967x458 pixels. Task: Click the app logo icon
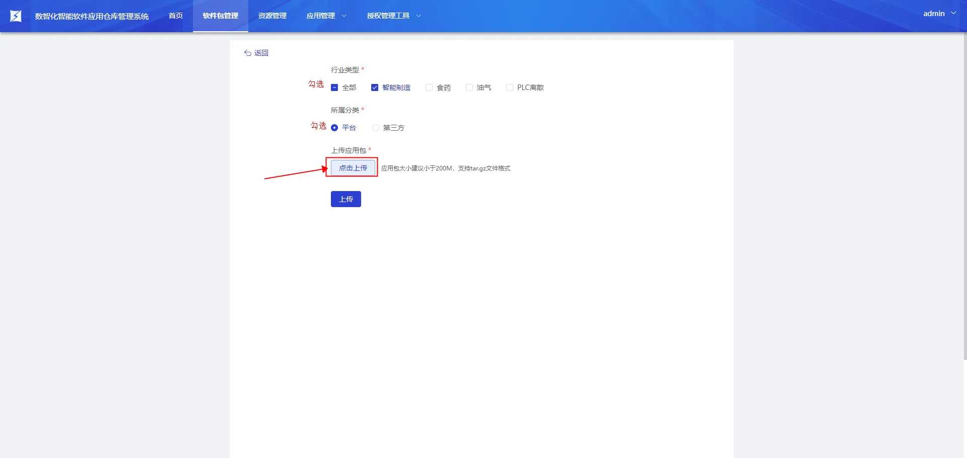point(16,16)
